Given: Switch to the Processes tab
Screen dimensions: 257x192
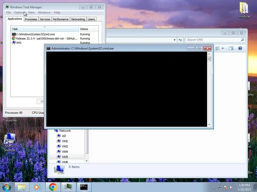Looking at the screenshot, I should 31,19.
